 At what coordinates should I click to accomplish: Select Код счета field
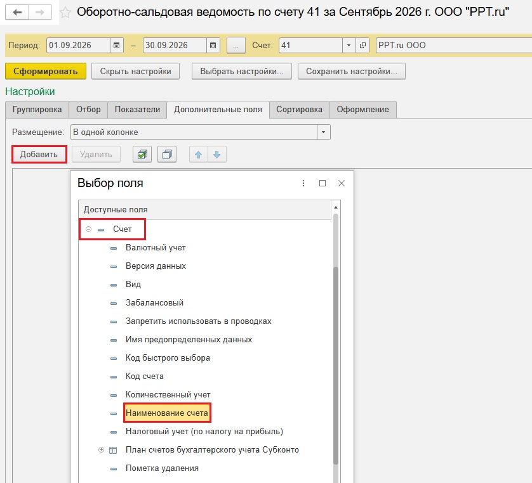145,377
